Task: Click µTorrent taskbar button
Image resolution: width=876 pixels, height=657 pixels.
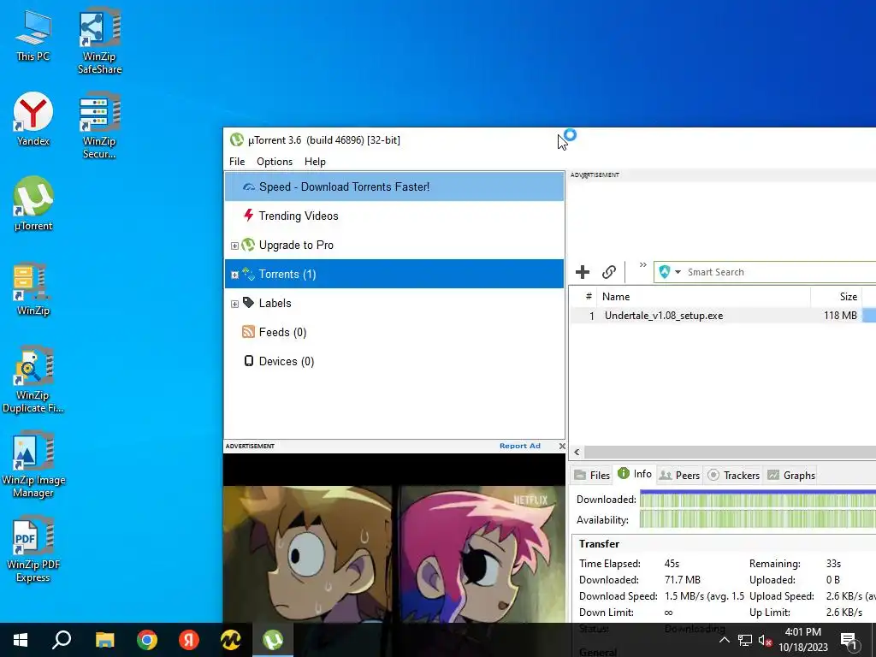Action: point(273,640)
